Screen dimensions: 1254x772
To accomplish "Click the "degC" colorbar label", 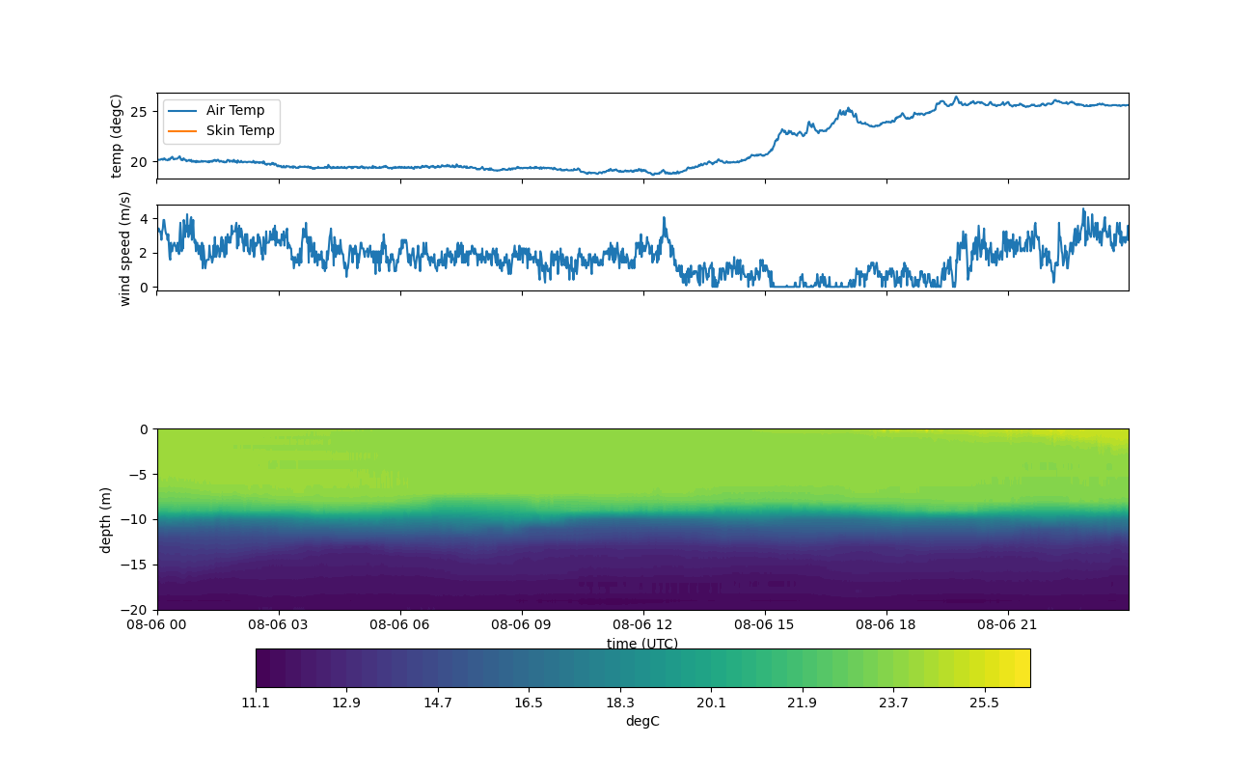I will 642,721.
